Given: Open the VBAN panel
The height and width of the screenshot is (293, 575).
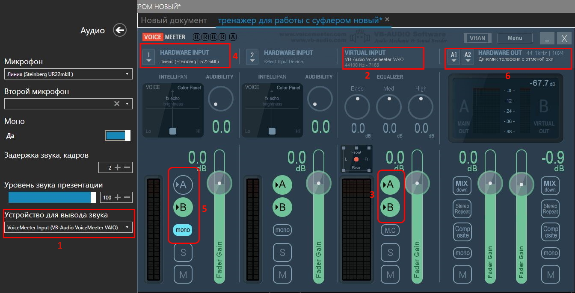Looking at the screenshot, I should (x=477, y=38).
